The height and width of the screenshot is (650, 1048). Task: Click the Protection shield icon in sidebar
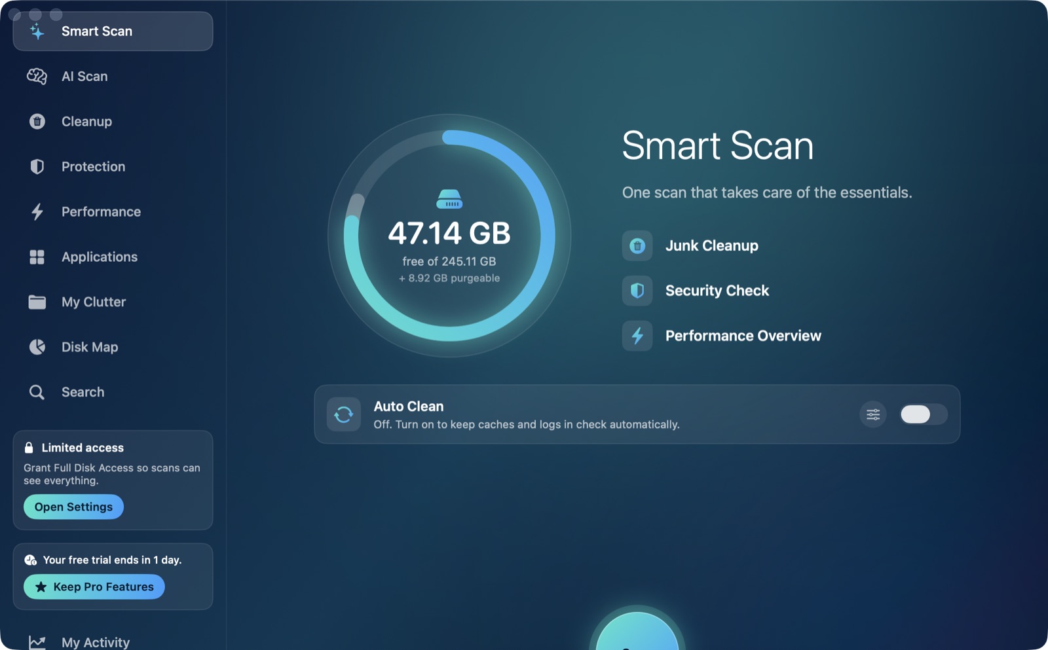(x=37, y=166)
